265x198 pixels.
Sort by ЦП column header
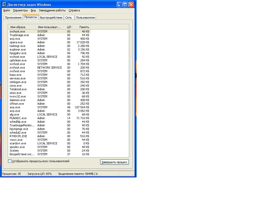[68, 27]
